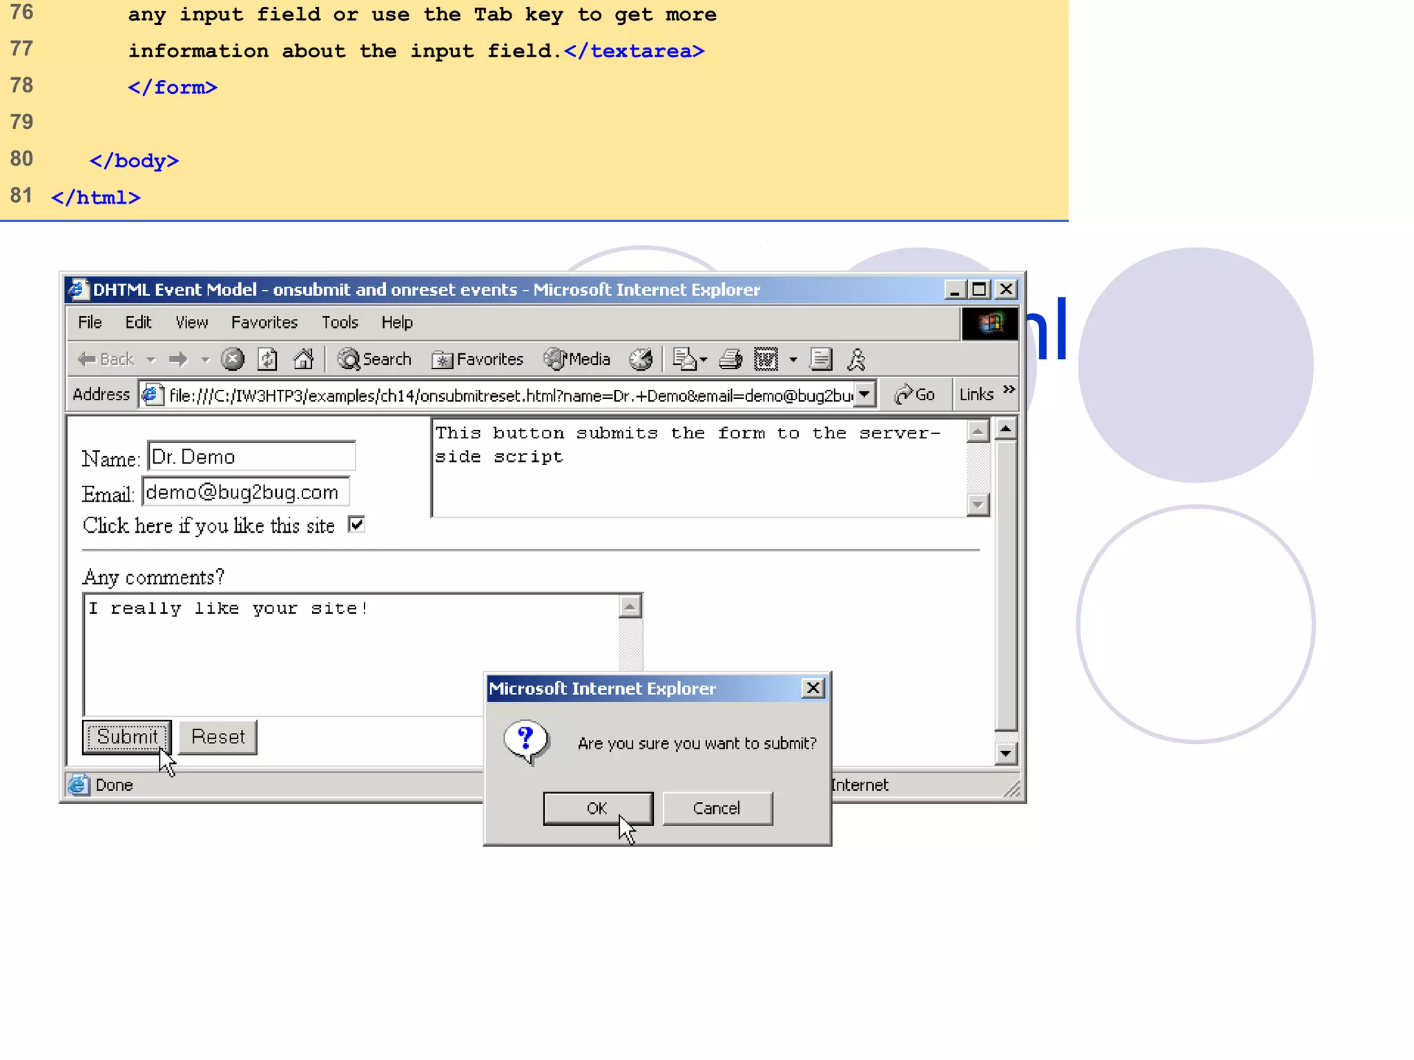Image resolution: width=1414 pixels, height=1060 pixels.
Task: Uncheck the 'like this site' checkbox
Action: coord(356,525)
